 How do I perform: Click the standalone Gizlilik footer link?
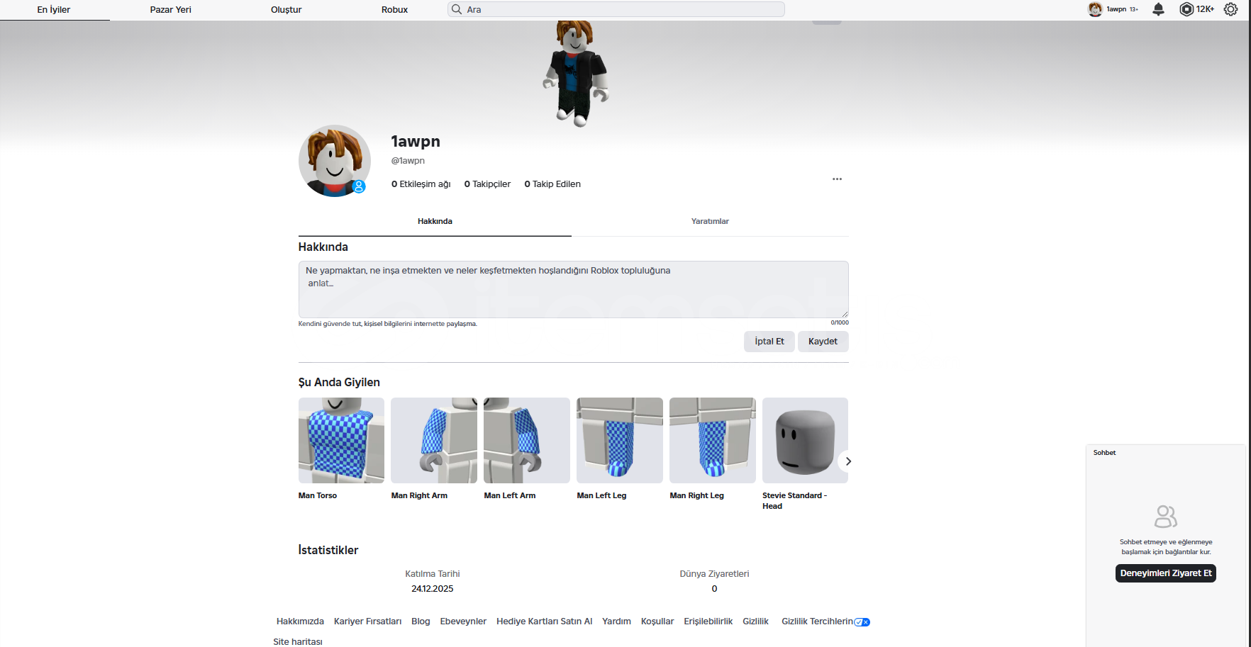click(755, 621)
